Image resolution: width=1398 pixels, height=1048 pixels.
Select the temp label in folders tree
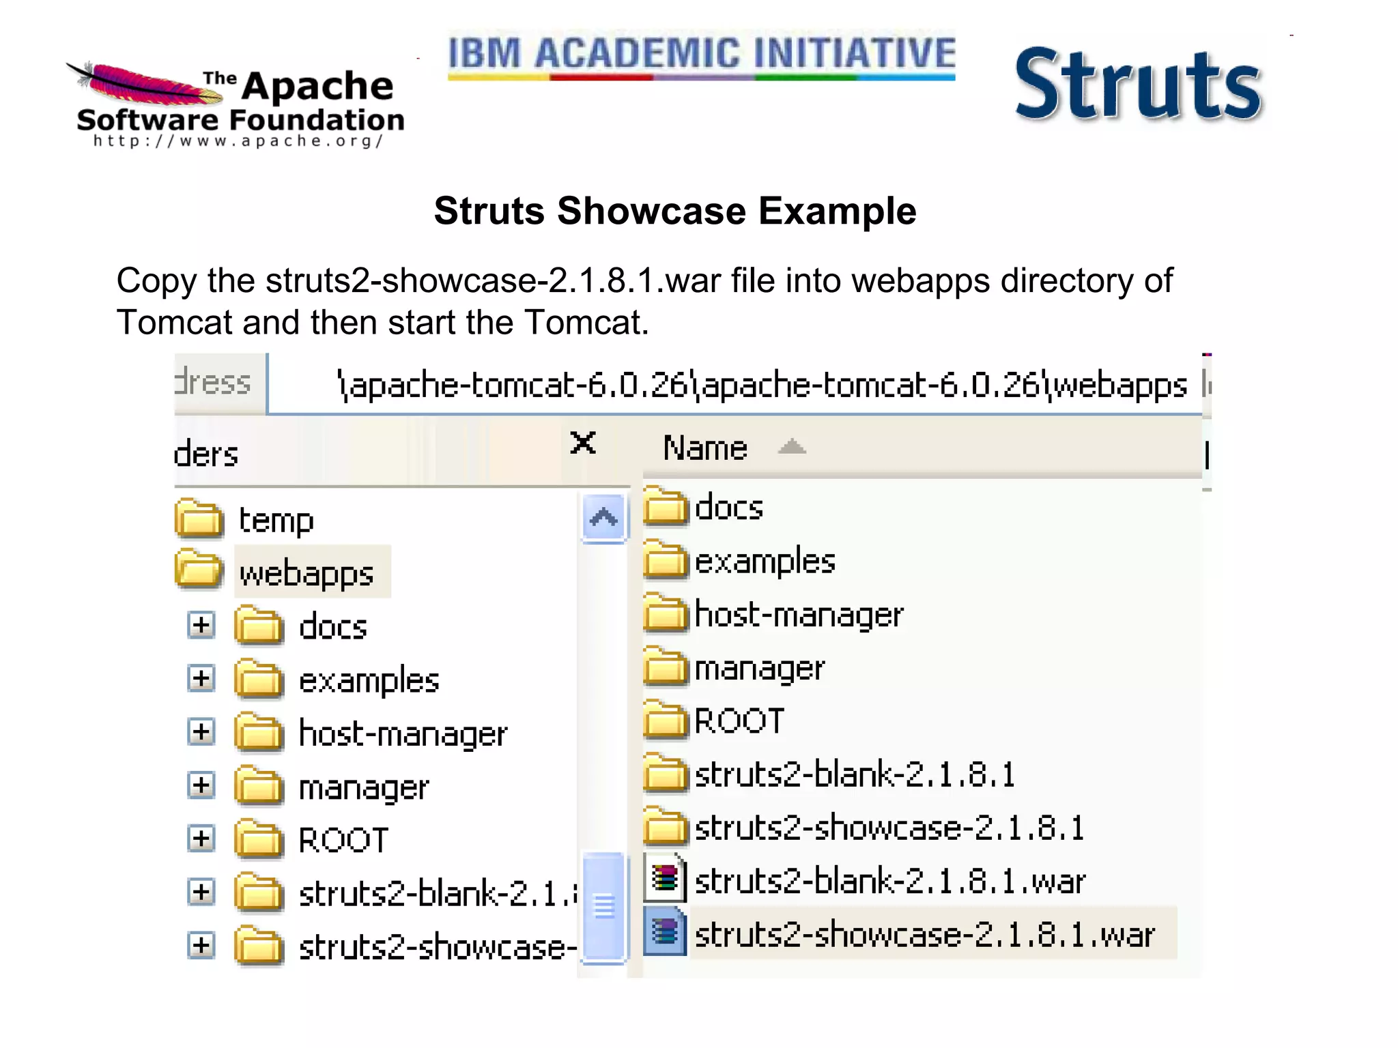[276, 521]
